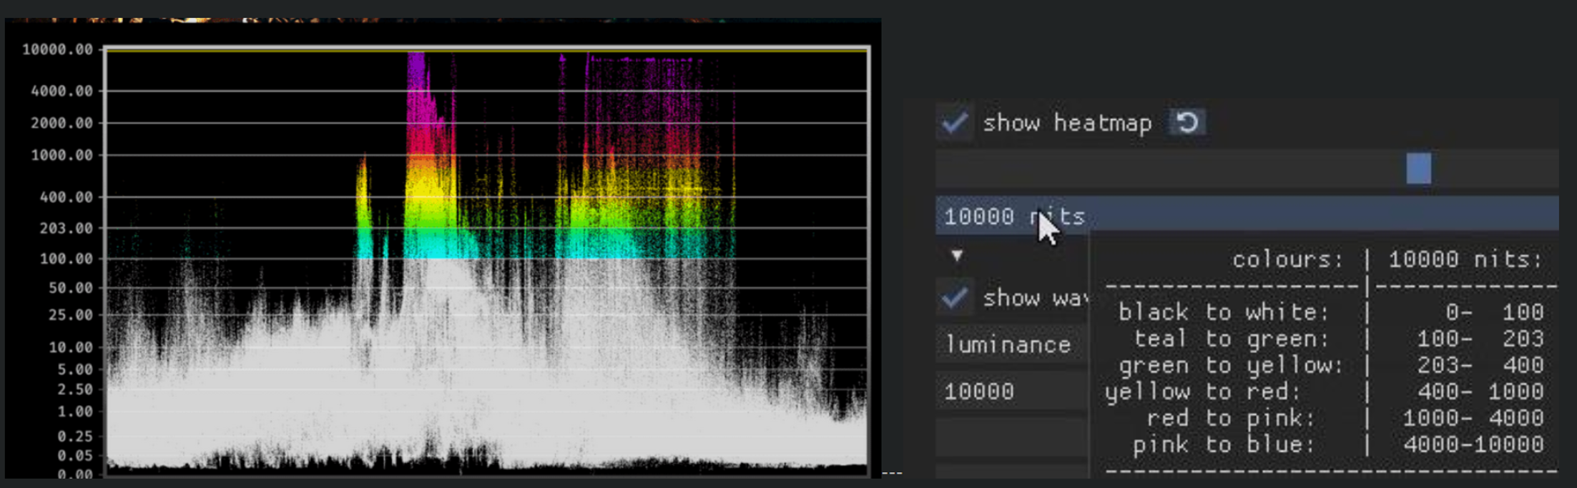Click the 25.00 axis label
This screenshot has height=488, width=1577.
(70, 314)
